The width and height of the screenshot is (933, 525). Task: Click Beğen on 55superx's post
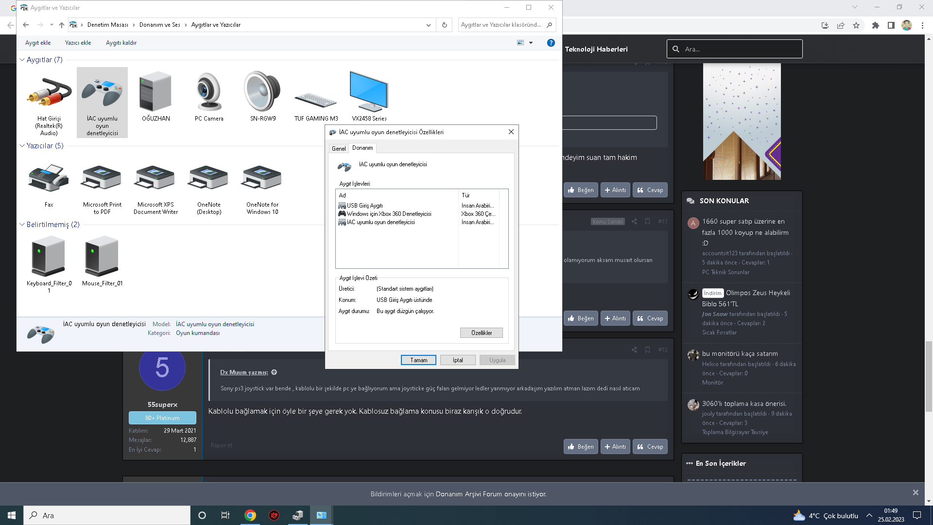point(581,447)
